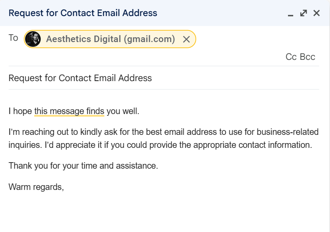
Task: Place cursor in "Thank you for your time" line
Action: [x=52, y=166]
